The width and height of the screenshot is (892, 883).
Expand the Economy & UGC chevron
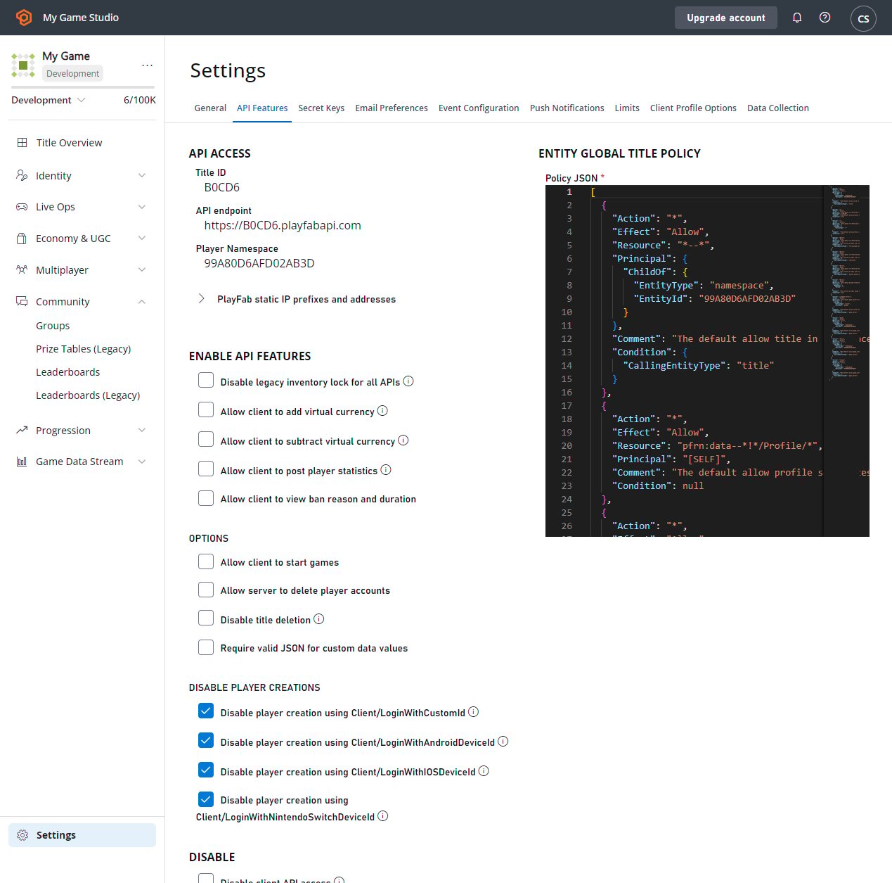click(x=142, y=239)
